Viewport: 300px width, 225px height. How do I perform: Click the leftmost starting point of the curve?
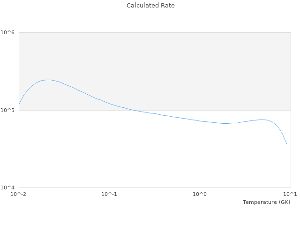point(19,104)
